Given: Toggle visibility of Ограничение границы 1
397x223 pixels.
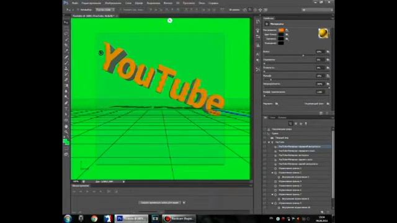Looking at the screenshot, I should coord(265,168).
